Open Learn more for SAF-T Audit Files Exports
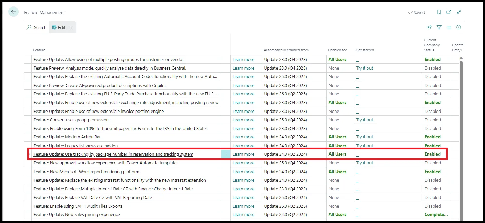The height and width of the screenshot is (223, 485). coord(243,206)
